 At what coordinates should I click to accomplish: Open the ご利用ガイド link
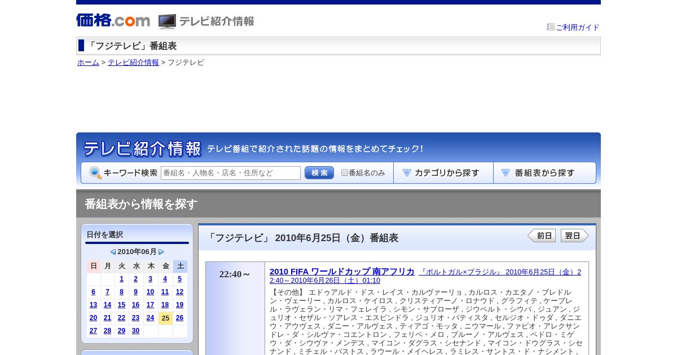[x=578, y=27]
